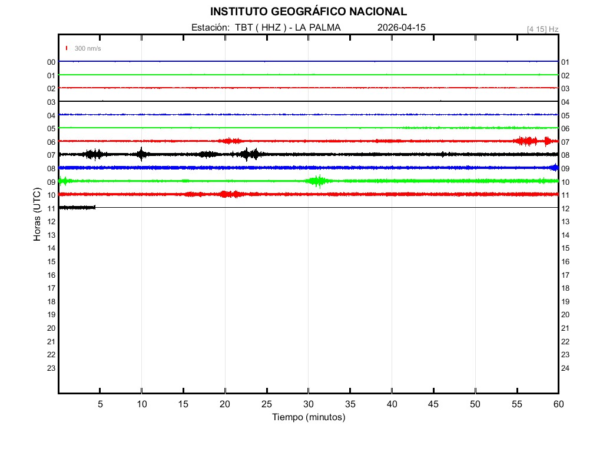Pick the green 09h burst near minute 31
The height and width of the screenshot is (452, 603).
click(x=318, y=181)
